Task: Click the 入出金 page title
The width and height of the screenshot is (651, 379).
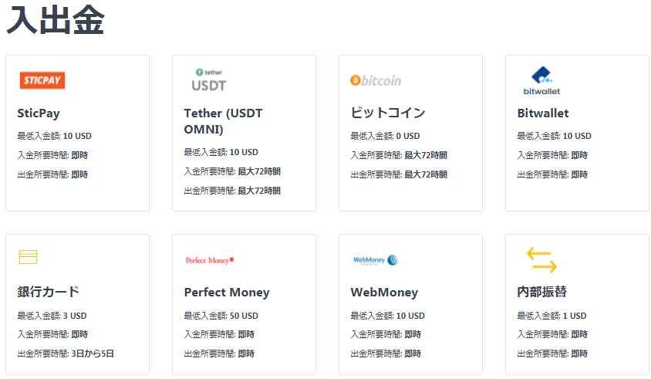Action: tap(56, 19)
